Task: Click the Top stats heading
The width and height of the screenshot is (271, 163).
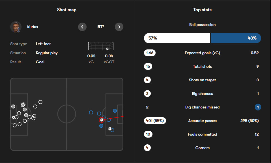Action: [202, 10]
